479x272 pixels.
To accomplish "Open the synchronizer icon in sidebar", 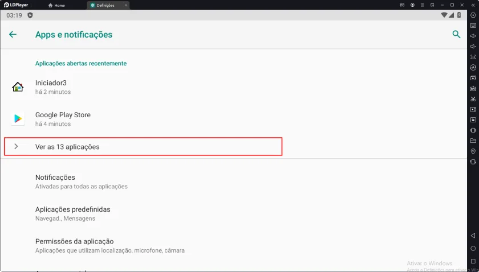I will pos(473,120).
